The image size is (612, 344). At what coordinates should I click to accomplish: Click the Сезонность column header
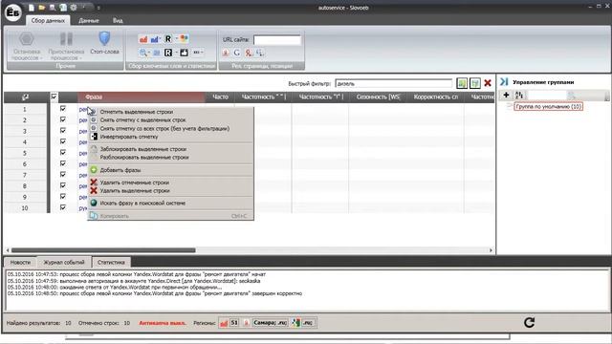378,97
